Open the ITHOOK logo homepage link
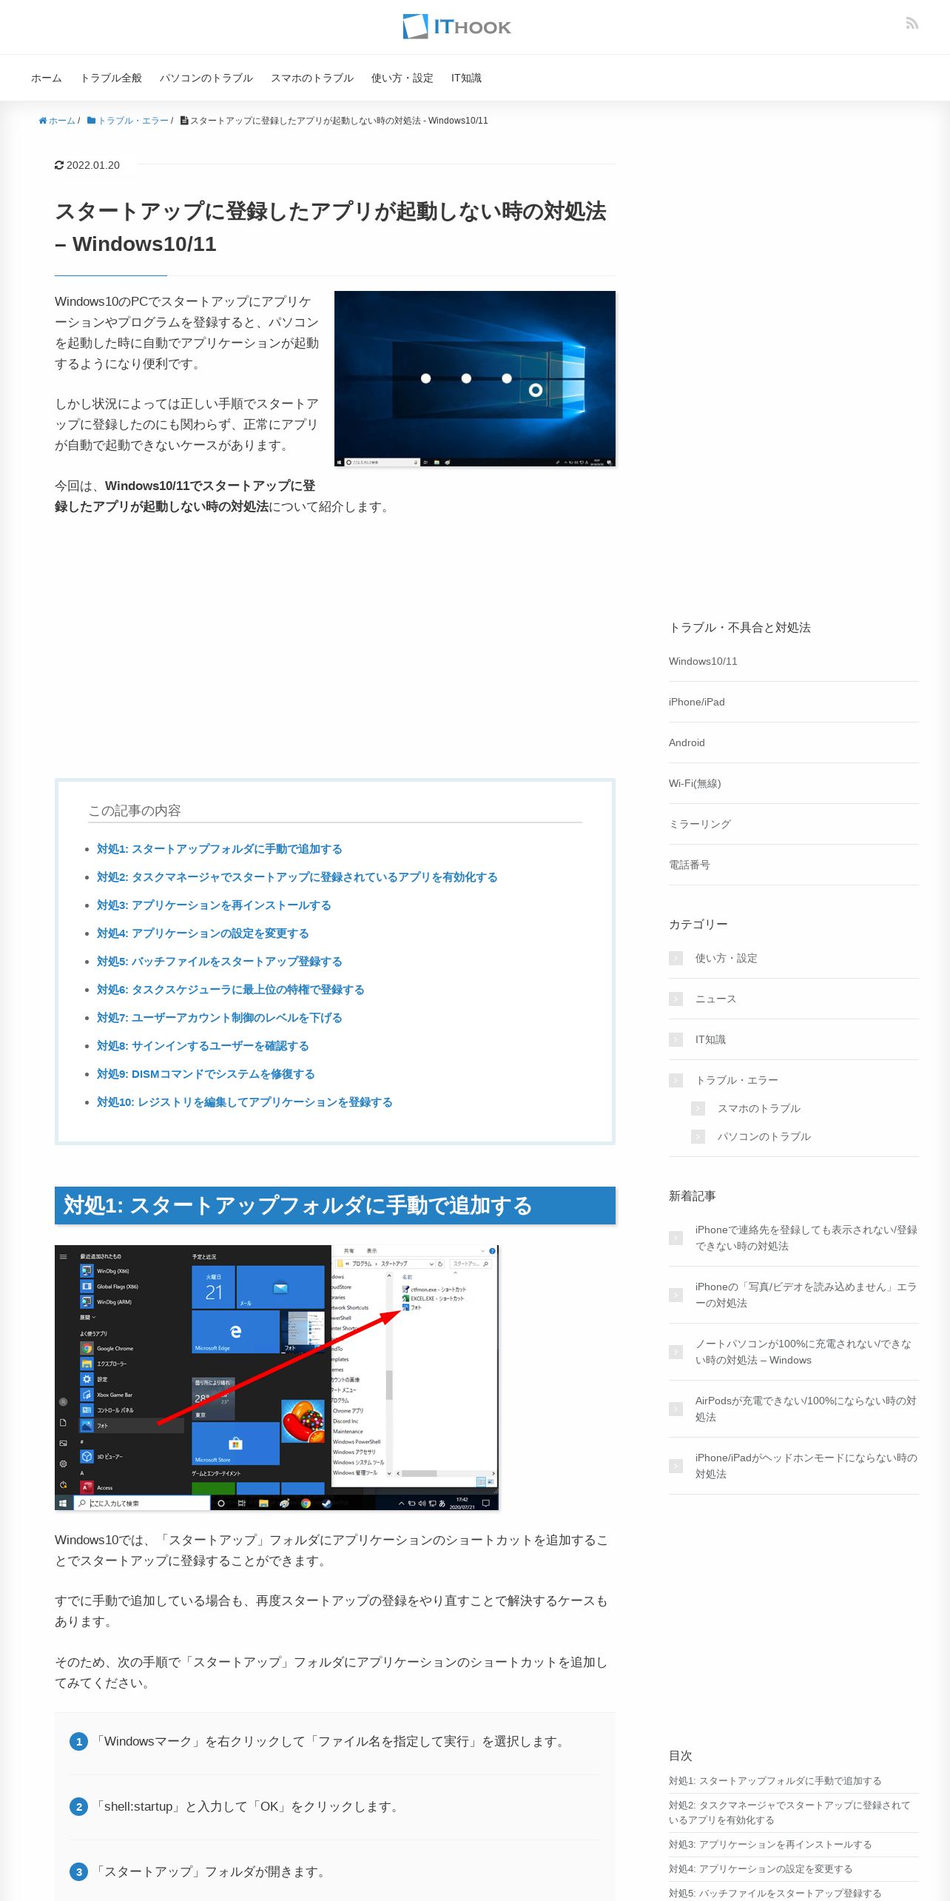The height and width of the screenshot is (1901, 950). tap(457, 27)
